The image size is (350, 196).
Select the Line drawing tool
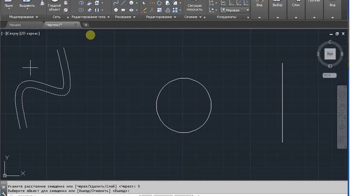(x=123, y=3)
